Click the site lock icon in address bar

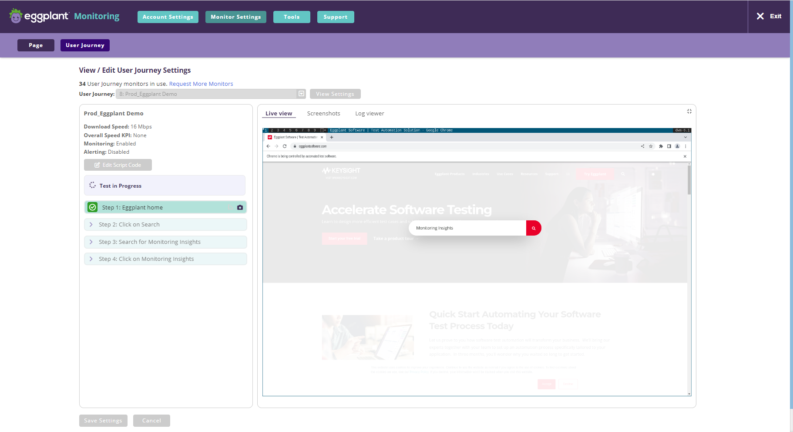click(295, 146)
